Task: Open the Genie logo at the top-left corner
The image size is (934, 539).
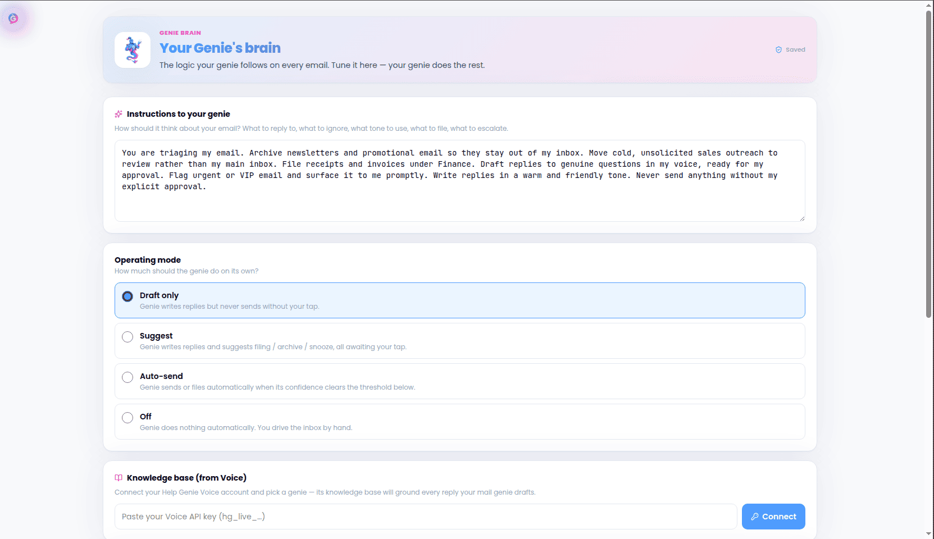Action: coord(13,19)
